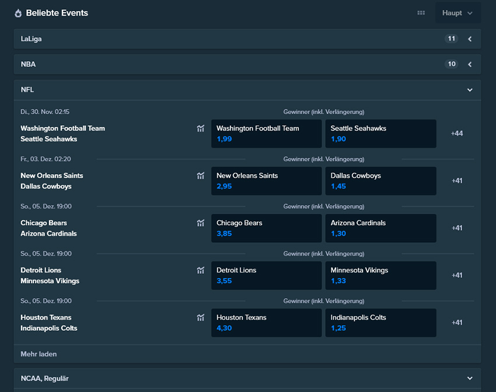Open Arizona Cardinals team name in match list
The width and height of the screenshot is (496, 392).
click(x=48, y=234)
